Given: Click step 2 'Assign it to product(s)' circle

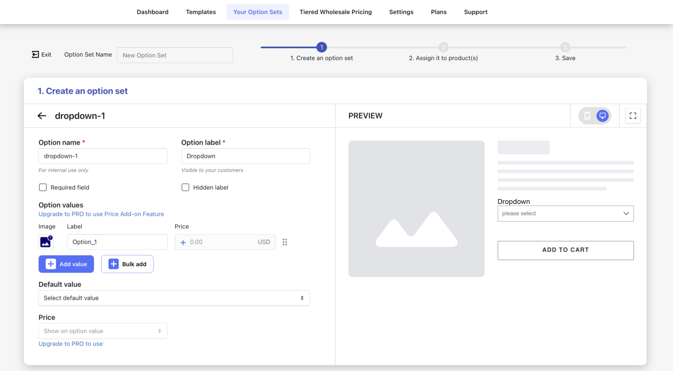Looking at the screenshot, I should click(443, 47).
